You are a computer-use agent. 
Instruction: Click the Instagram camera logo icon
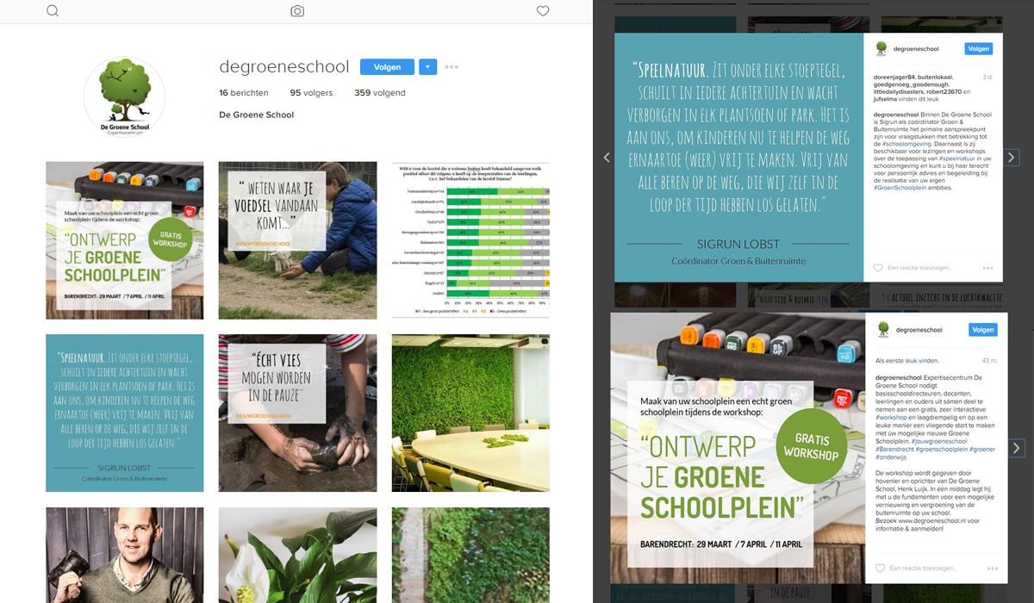pos(297,11)
